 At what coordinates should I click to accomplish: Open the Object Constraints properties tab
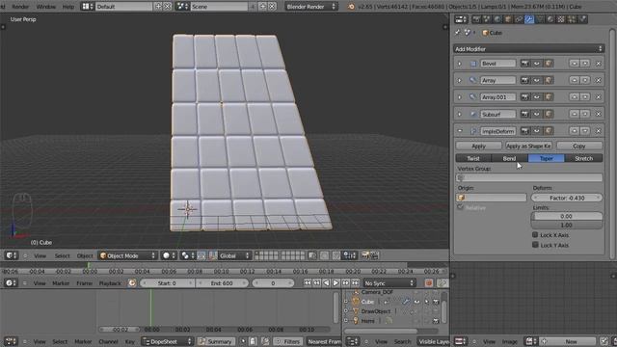[x=519, y=19]
